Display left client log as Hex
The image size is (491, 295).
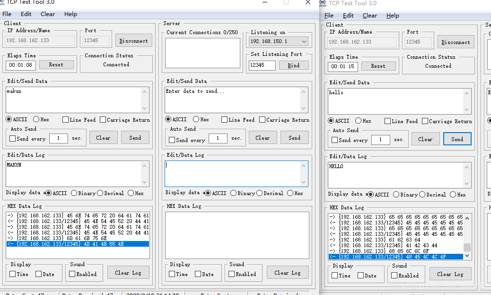[136, 193]
